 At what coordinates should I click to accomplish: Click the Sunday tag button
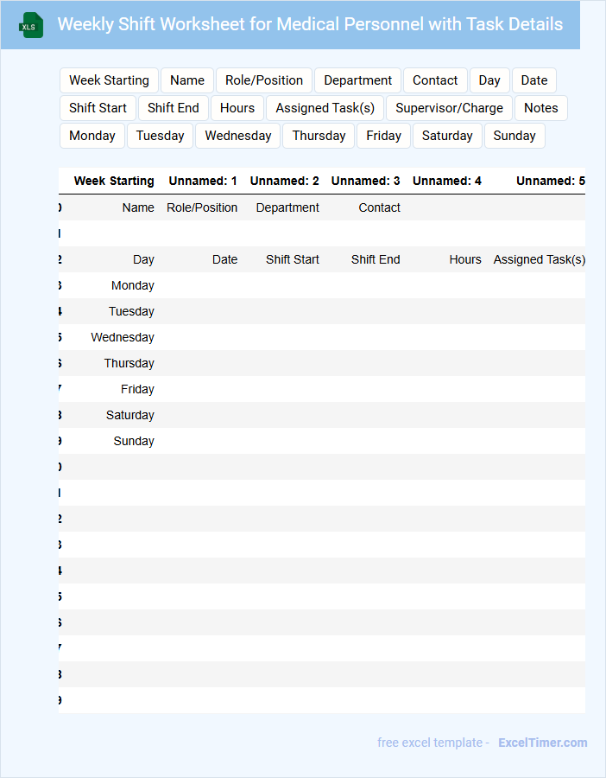[x=514, y=136]
